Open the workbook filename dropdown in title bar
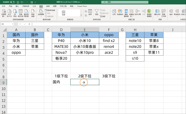Image resolution: width=186 pixels, height=114 pixels. point(81,2)
